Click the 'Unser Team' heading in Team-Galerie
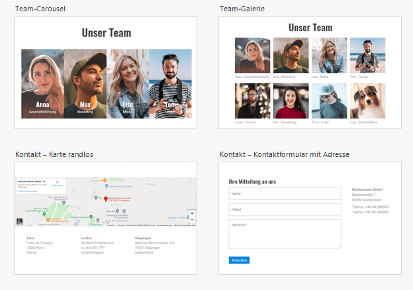Screen dimensions: 413x290 (310, 28)
